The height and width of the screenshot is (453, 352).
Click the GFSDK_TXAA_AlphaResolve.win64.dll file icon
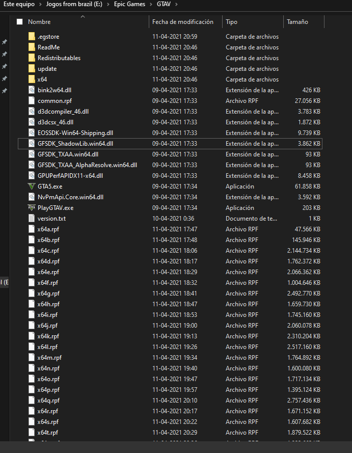[x=32, y=165]
